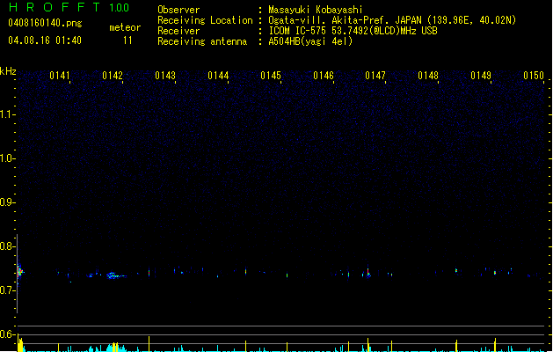The width and height of the screenshot is (553, 352).
Task: Click the HROFFT 1.00 title text
Action: point(69,7)
